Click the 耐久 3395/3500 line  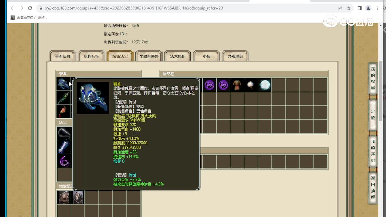pyautogui.click(x=127, y=147)
